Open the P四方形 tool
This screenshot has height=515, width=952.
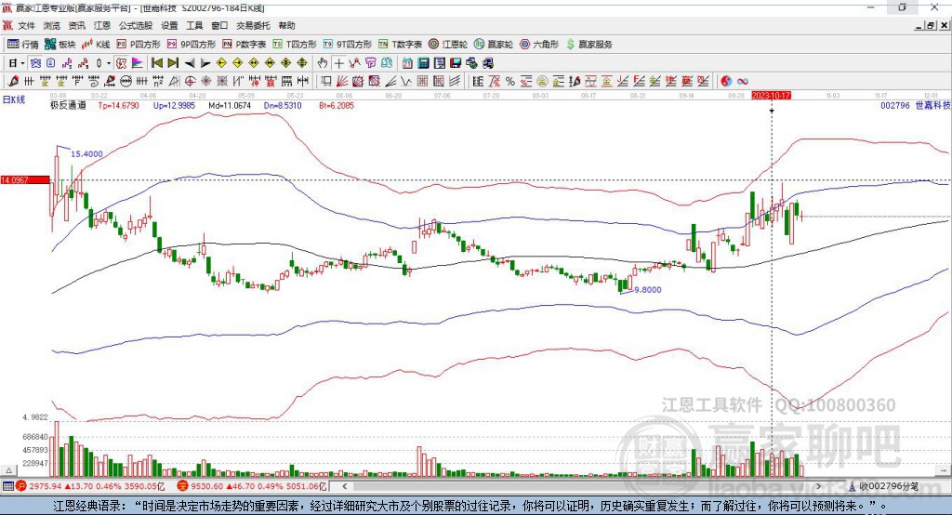(139, 45)
